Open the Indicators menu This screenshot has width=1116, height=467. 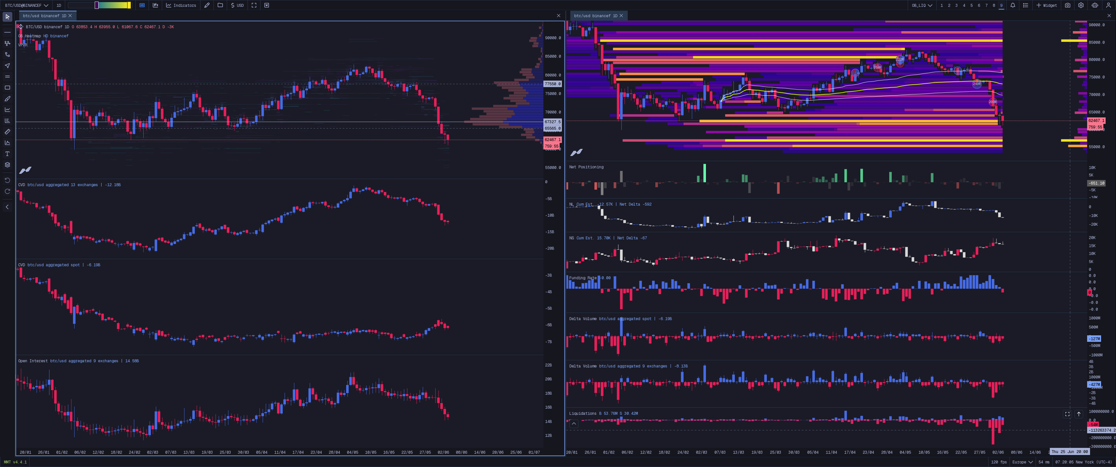[181, 5]
